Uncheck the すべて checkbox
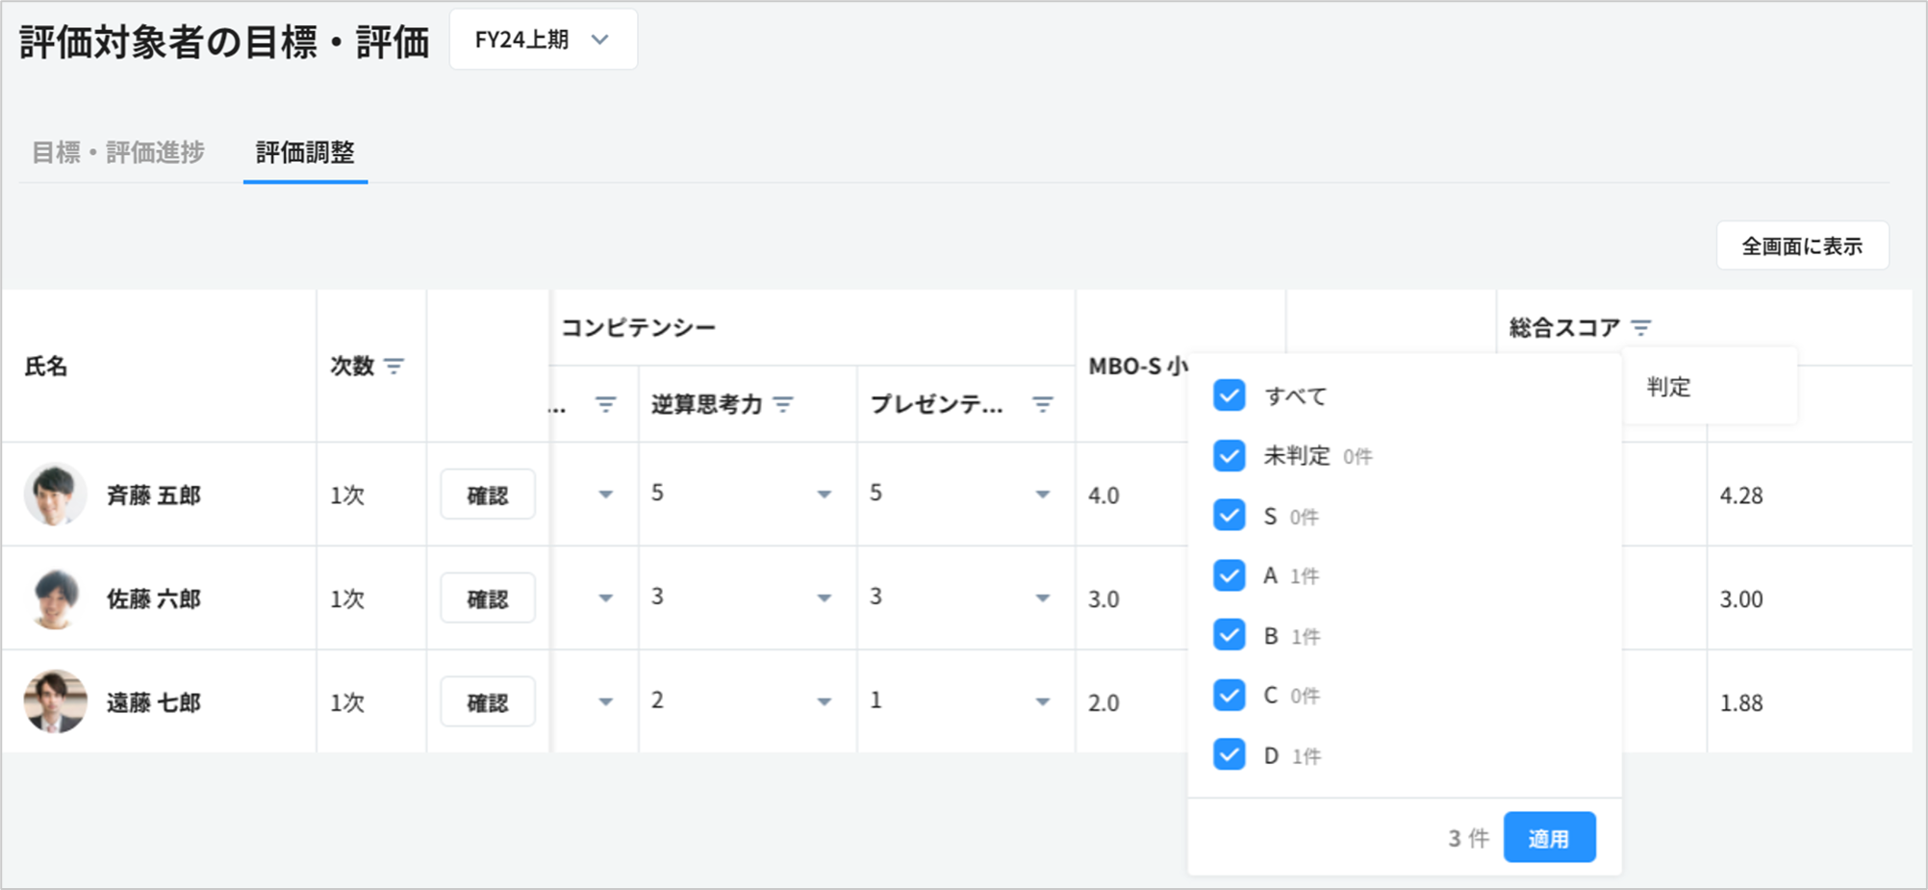1928x890 pixels. tap(1229, 395)
